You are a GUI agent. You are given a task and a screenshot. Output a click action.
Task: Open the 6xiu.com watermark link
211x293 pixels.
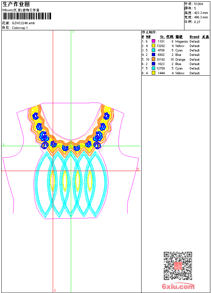coord(178,287)
